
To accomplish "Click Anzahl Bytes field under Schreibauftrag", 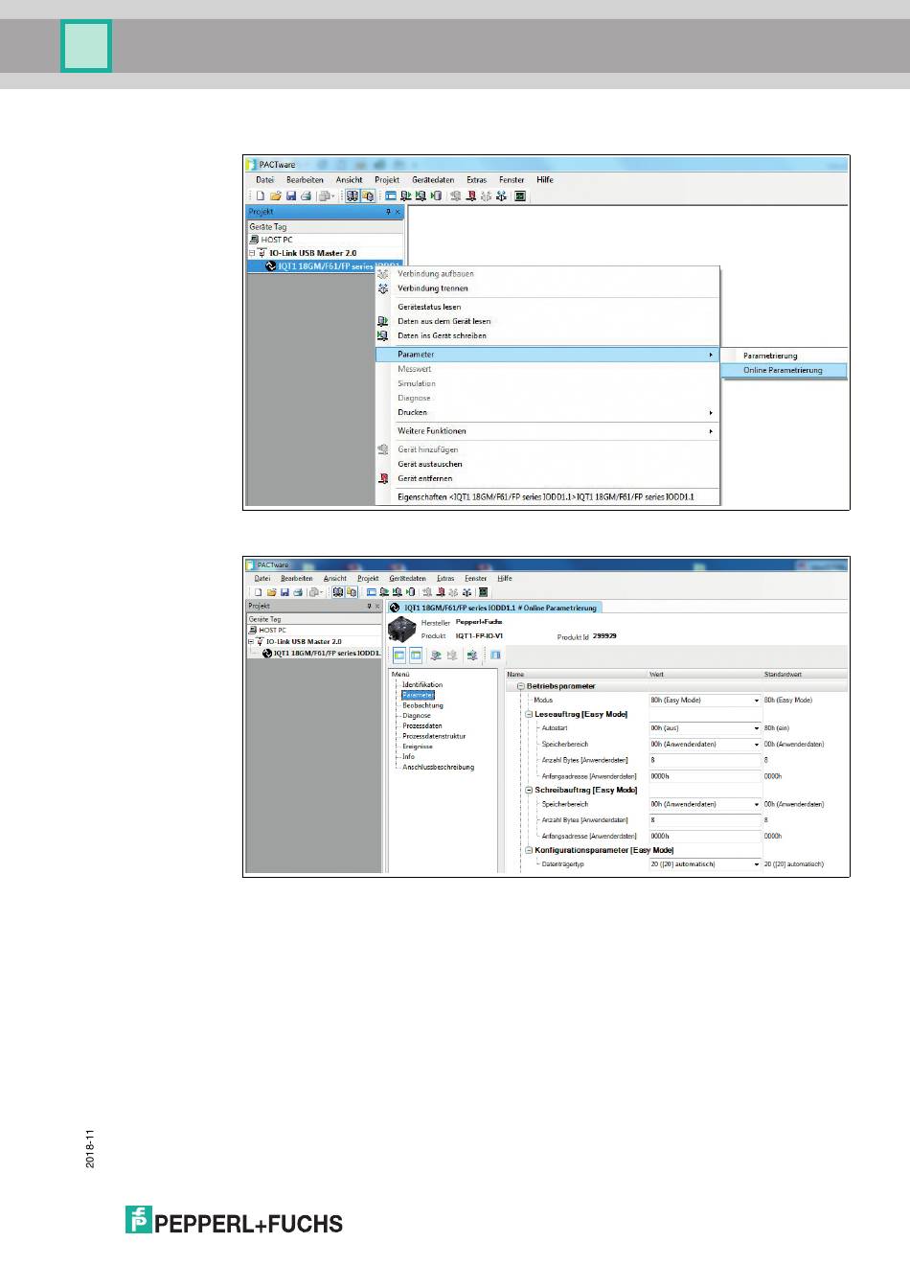I will (x=705, y=821).
